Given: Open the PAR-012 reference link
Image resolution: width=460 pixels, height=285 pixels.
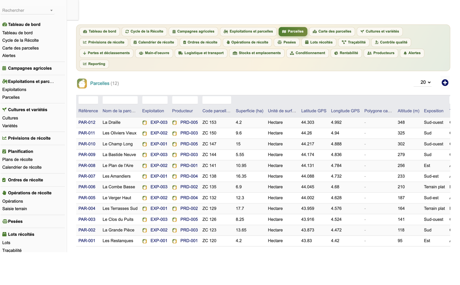Looking at the screenshot, I should click(87, 122).
